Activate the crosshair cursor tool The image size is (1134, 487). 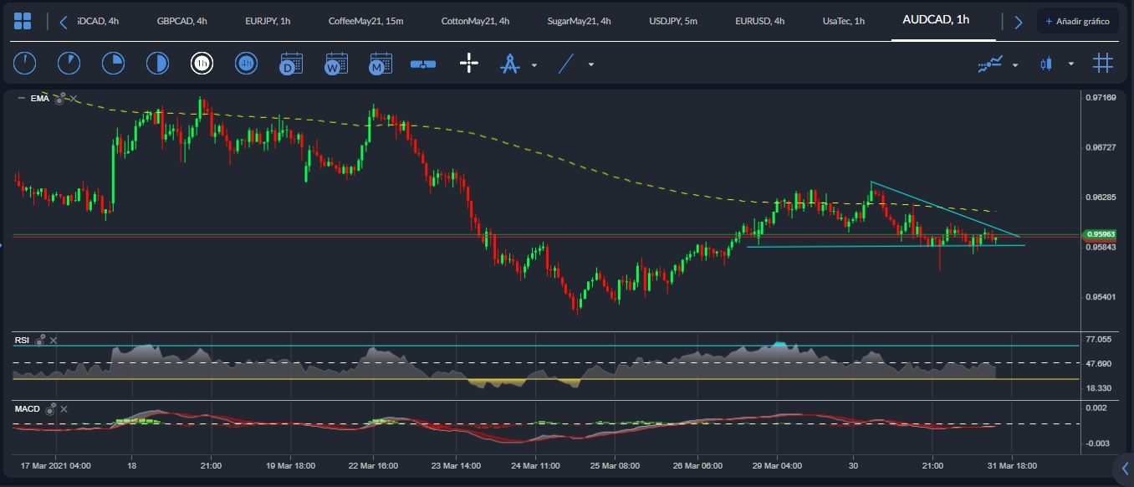[x=469, y=63]
